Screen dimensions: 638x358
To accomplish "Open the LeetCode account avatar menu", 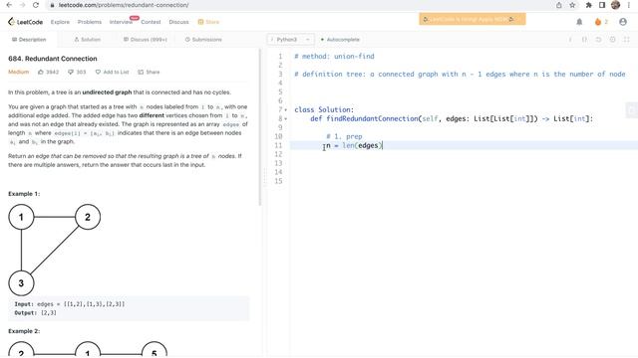I will 623,22.
